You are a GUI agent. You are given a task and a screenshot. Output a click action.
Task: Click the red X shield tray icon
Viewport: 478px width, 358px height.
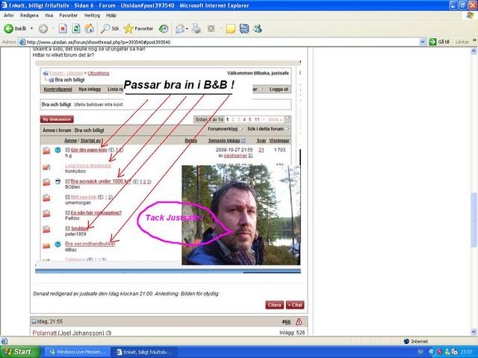[x=439, y=352]
